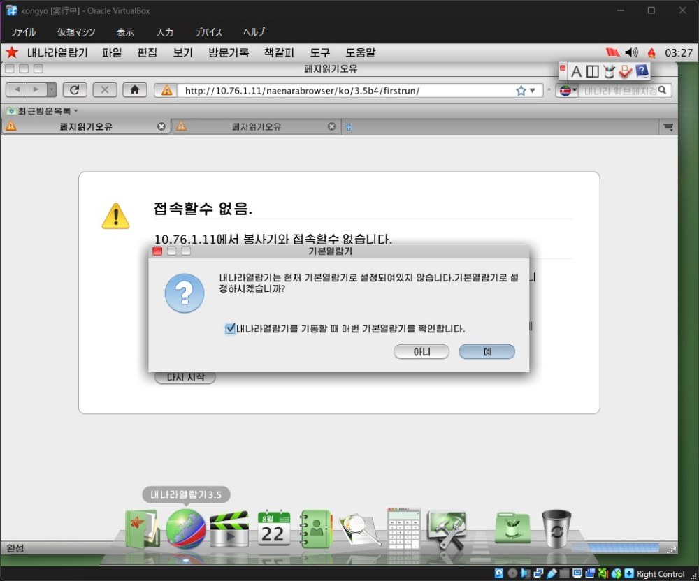Open the back/forward history dropdown
This screenshot has width=699, height=581.
pyautogui.click(x=52, y=90)
